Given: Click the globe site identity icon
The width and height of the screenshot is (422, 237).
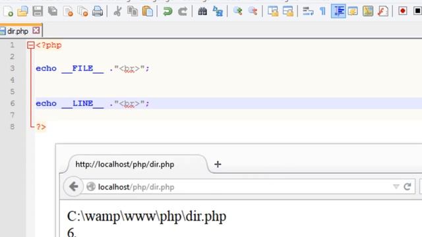Looking at the screenshot, I should pyautogui.click(x=91, y=186).
